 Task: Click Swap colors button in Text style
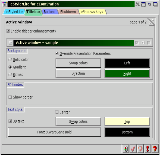tap(78, 121)
